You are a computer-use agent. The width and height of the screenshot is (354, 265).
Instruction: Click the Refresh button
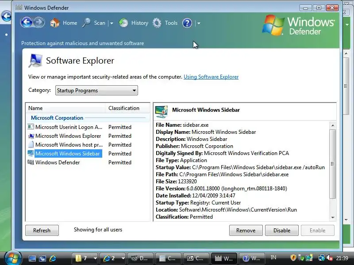pos(42,230)
